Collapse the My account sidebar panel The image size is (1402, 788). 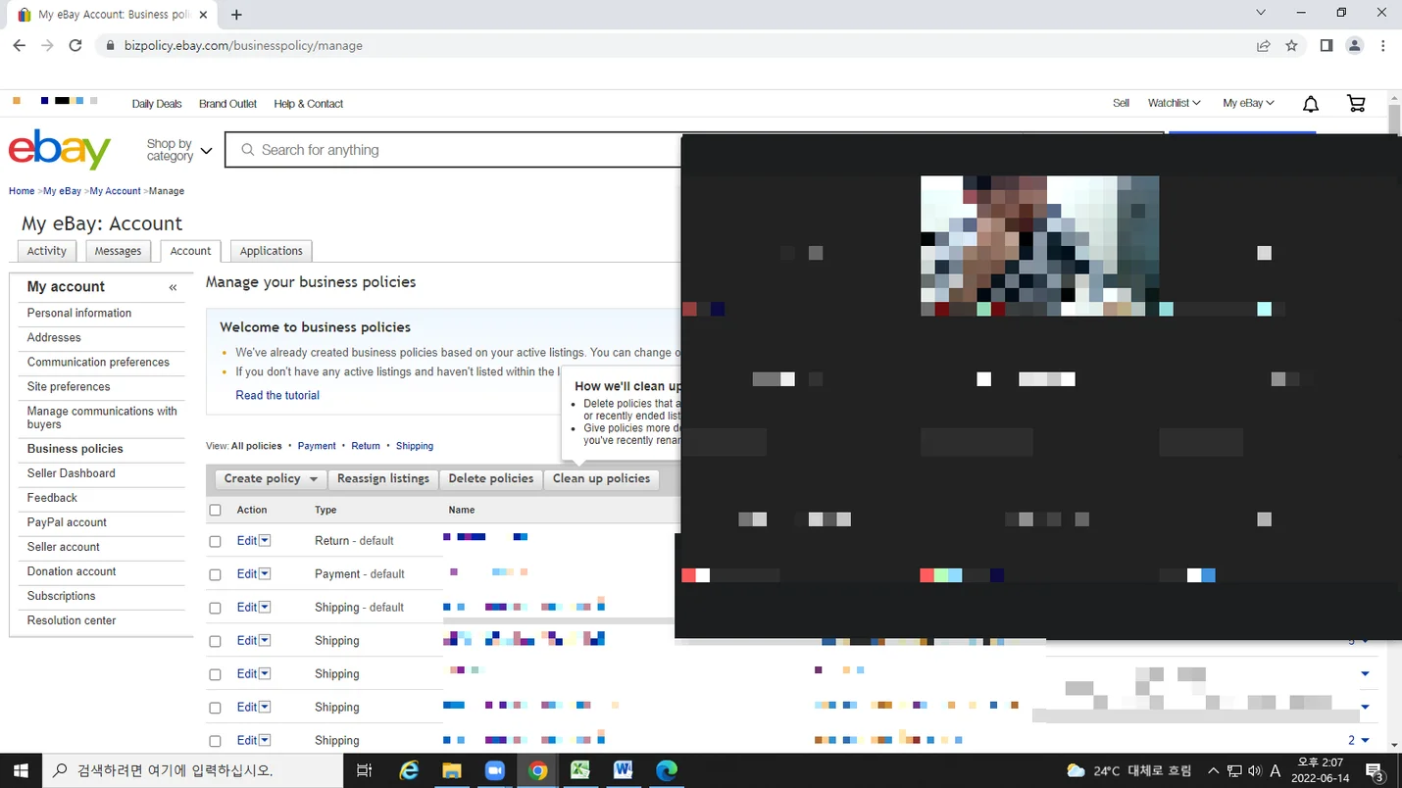tap(174, 287)
